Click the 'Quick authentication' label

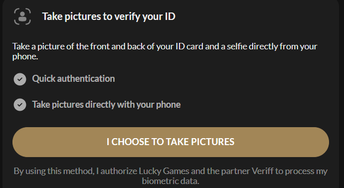73,78
